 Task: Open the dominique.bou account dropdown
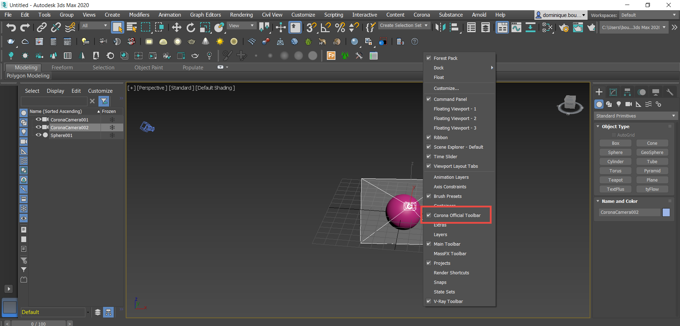(x=560, y=15)
